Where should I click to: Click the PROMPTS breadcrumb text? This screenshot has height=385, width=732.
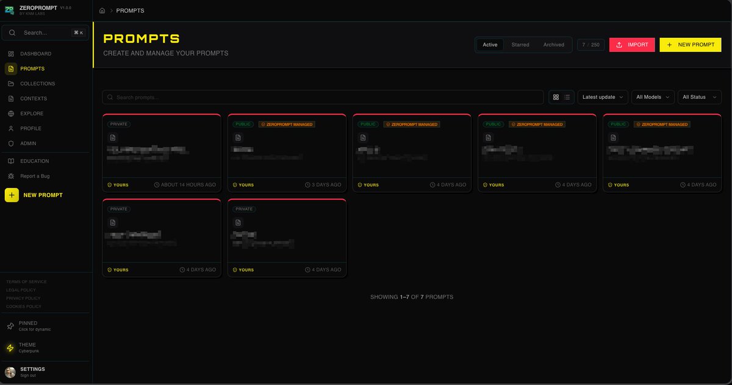(130, 10)
